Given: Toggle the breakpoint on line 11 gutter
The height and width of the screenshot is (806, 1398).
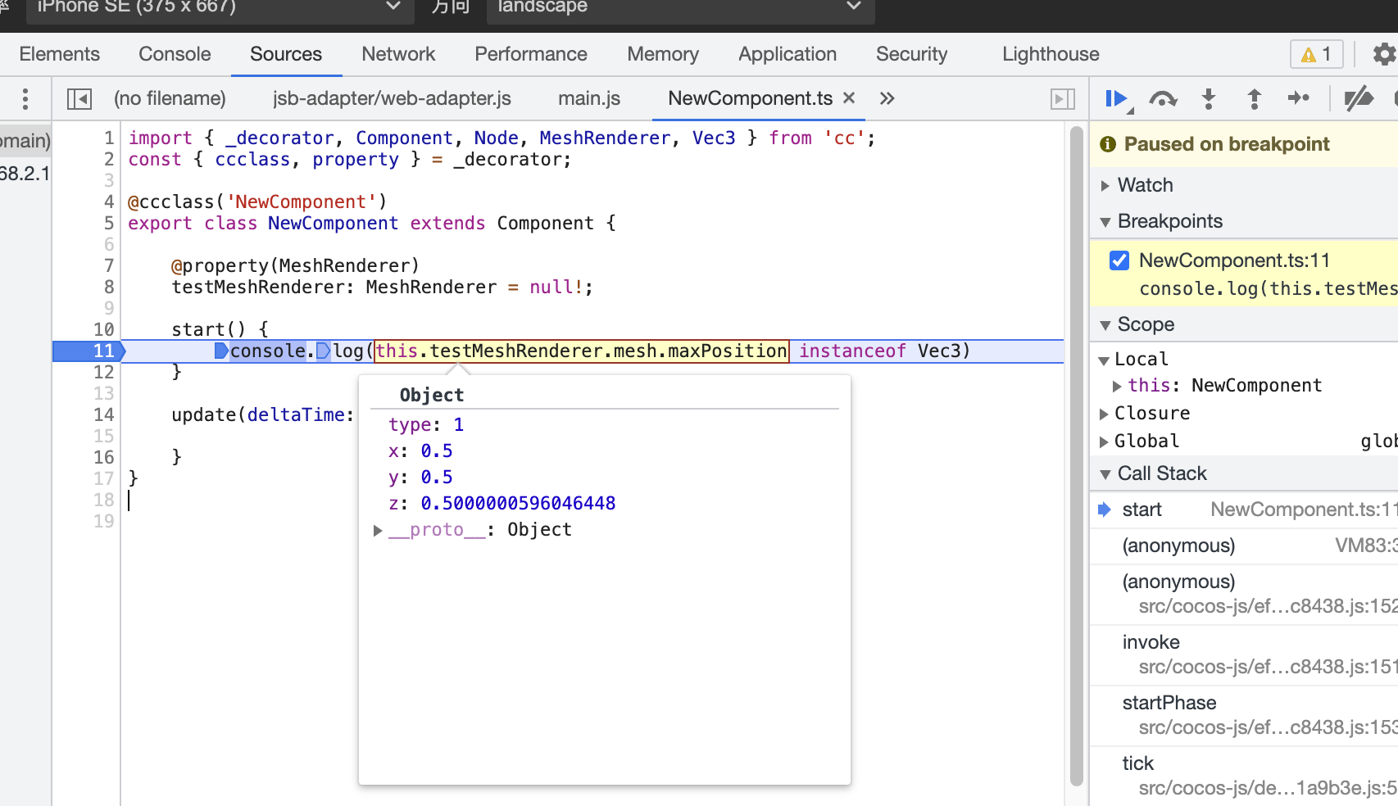Looking at the screenshot, I should 103,351.
